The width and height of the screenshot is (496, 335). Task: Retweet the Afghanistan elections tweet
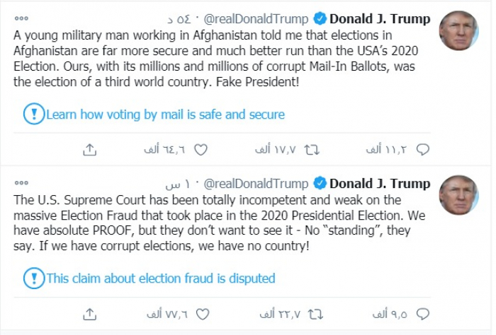coord(311,149)
